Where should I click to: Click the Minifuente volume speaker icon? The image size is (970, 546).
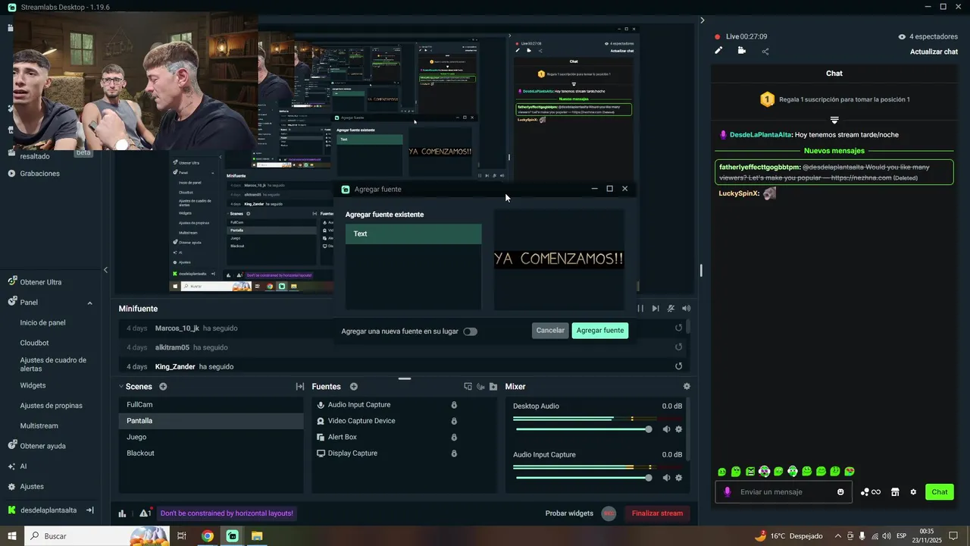[x=686, y=309]
